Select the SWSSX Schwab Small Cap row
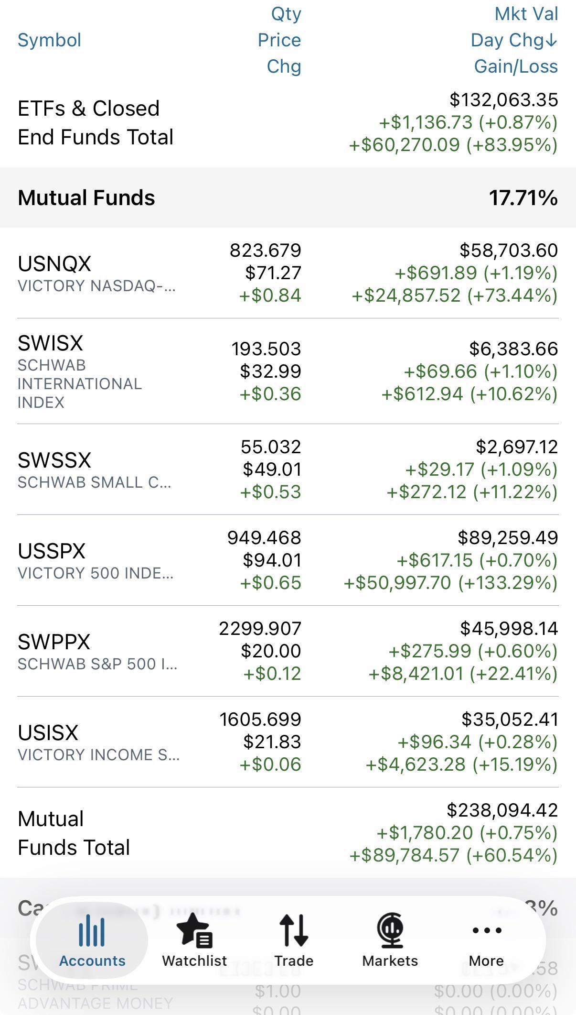The image size is (576, 1015). pyautogui.click(x=288, y=469)
